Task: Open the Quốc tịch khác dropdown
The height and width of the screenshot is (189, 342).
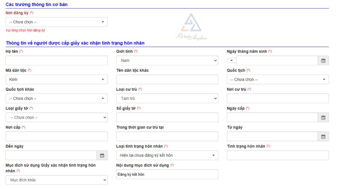Action: [x=57, y=99]
